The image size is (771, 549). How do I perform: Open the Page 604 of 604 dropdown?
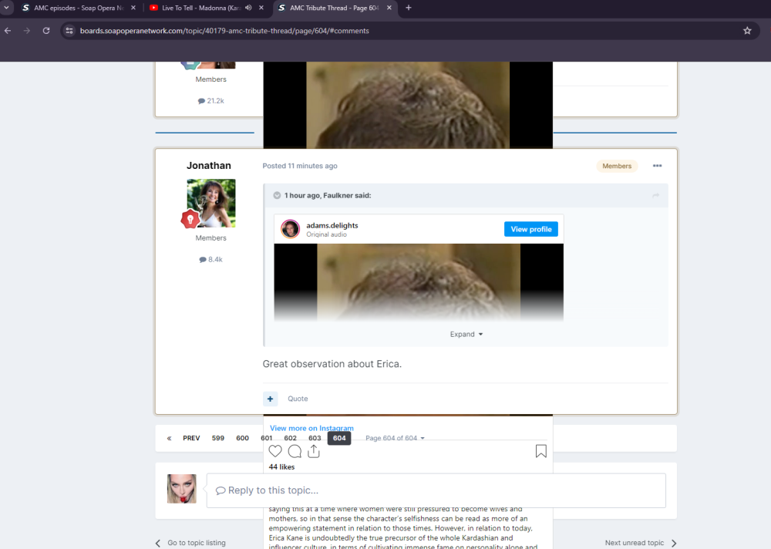click(395, 438)
